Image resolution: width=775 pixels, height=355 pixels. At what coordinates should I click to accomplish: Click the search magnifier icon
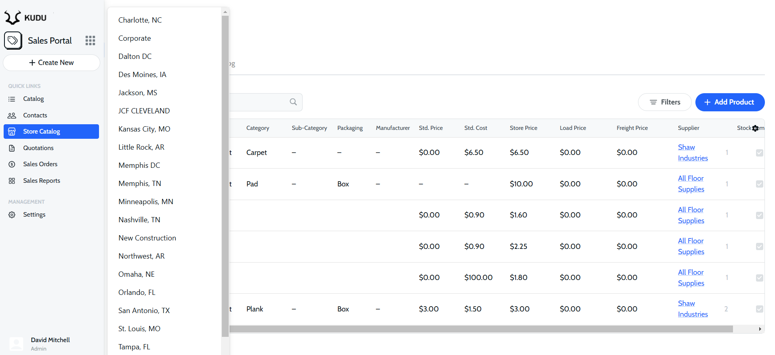tap(293, 102)
